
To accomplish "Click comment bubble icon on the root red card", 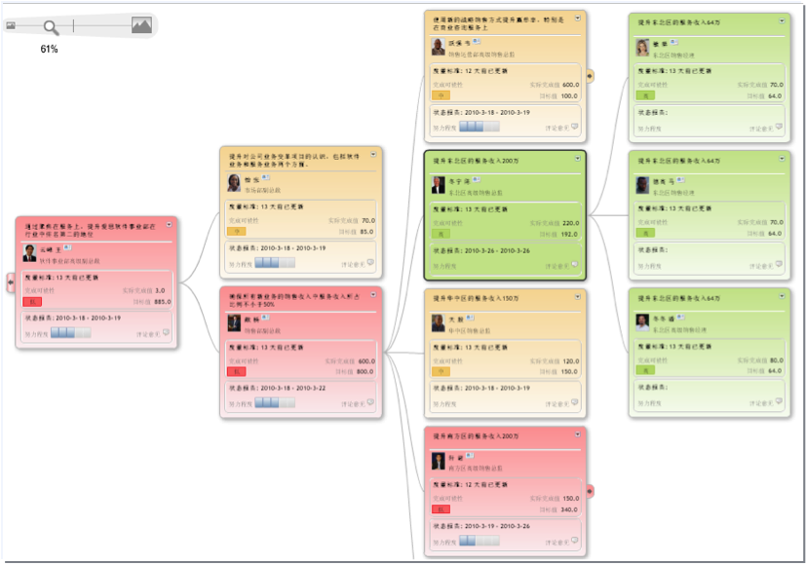I will click(x=166, y=332).
